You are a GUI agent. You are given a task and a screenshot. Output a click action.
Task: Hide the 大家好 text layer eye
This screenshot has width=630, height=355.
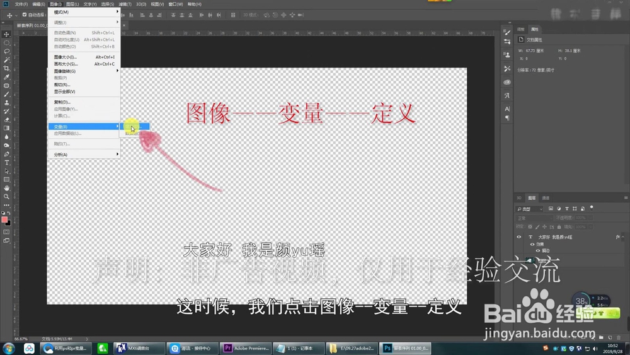point(518,237)
